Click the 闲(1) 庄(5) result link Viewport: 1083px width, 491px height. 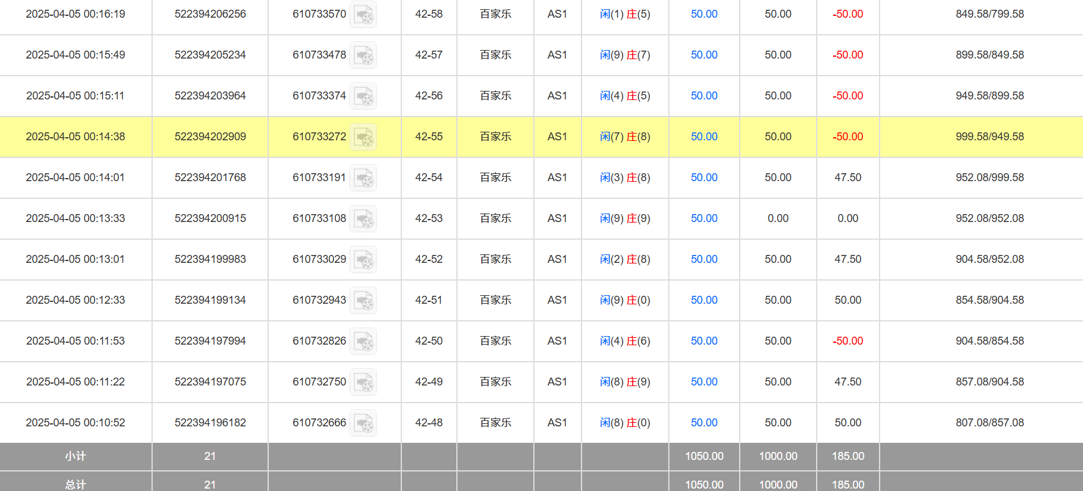pos(625,14)
